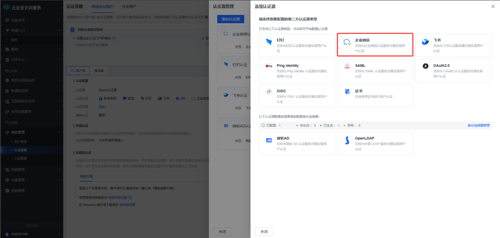Screen dimensions: 500x238
Task: Open 企业微信认证 icon in 认证源管理 panel
Action: pyautogui.click(x=226, y=34)
